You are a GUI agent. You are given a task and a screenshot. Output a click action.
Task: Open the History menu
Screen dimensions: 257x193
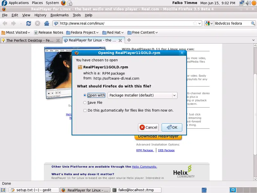(x=40, y=15)
